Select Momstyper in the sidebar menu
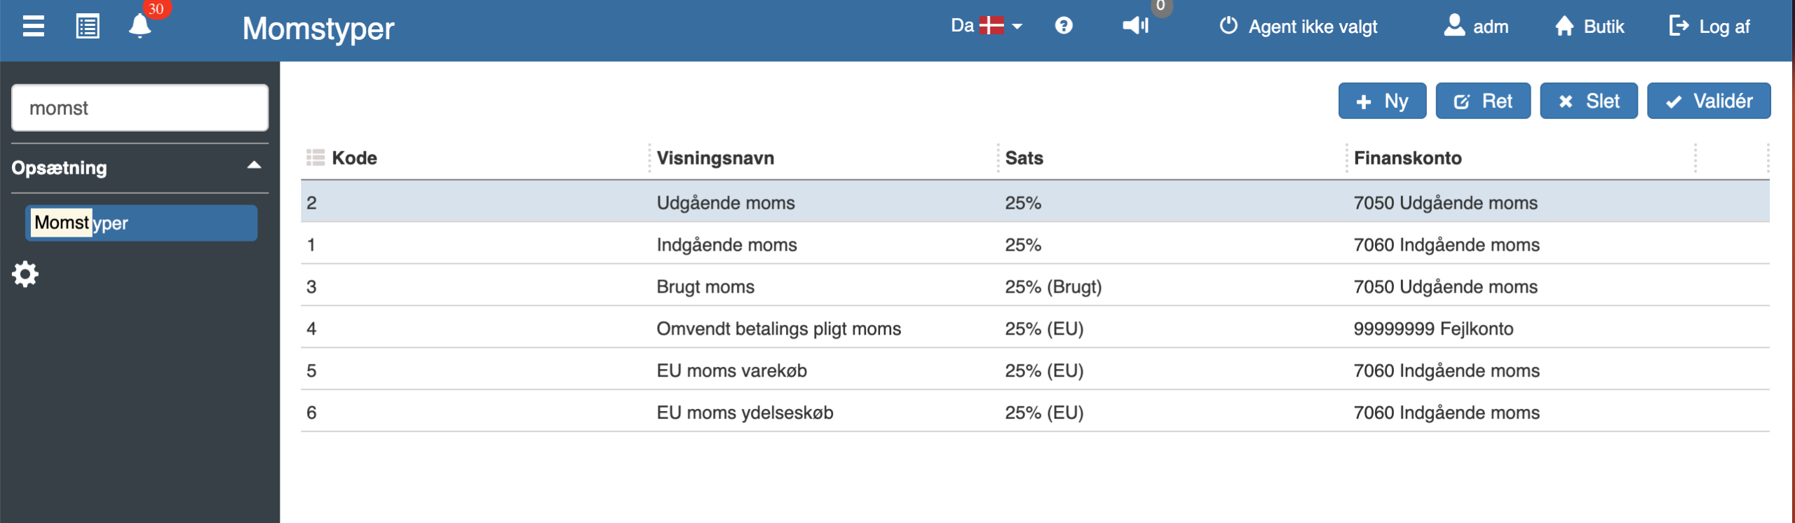This screenshot has height=523, width=1795. (x=141, y=223)
